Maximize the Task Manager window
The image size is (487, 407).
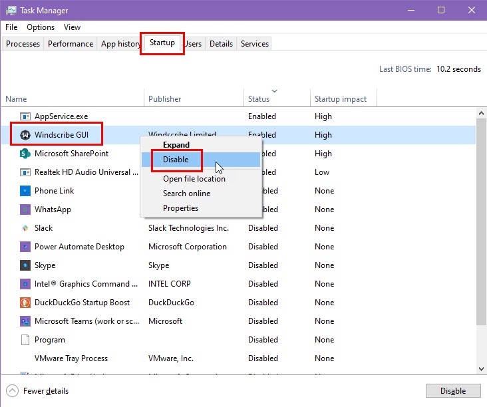(x=441, y=10)
